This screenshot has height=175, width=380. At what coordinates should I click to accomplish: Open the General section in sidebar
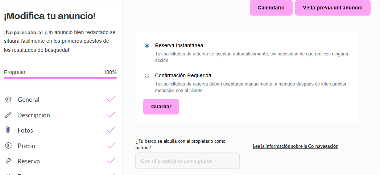click(28, 100)
